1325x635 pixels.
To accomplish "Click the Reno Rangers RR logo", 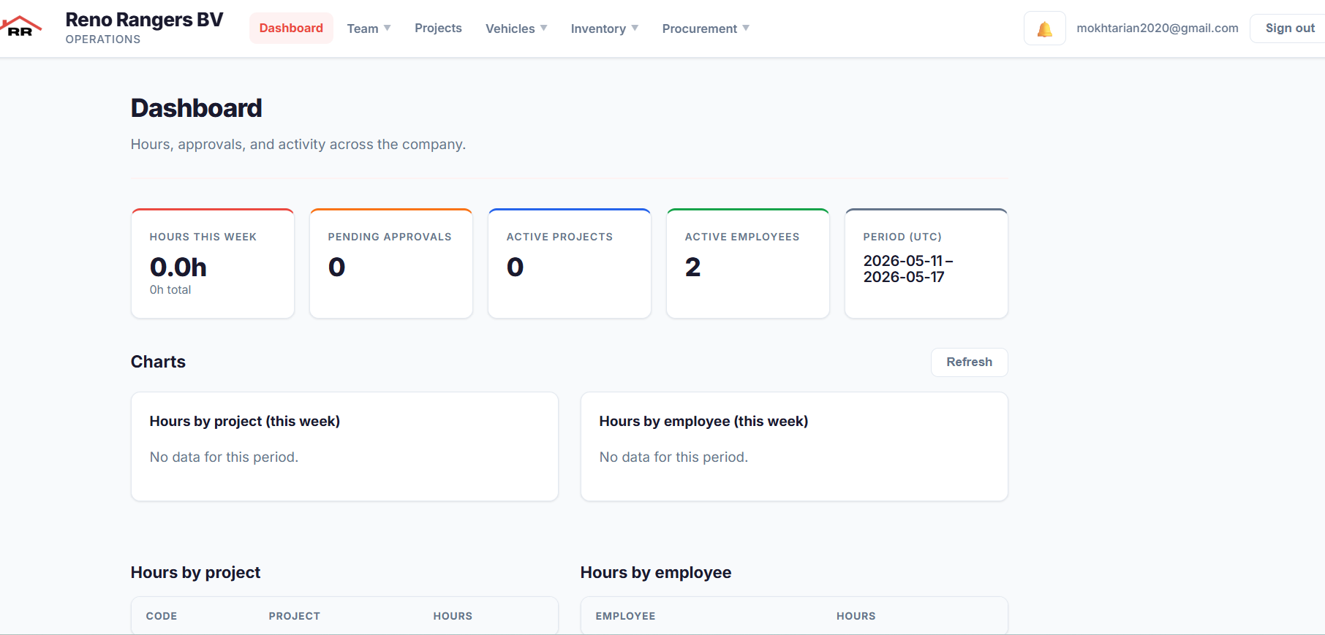I will pyautogui.click(x=20, y=27).
